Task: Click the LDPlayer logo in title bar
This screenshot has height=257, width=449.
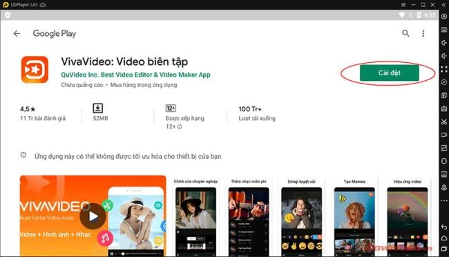Action: (6, 5)
